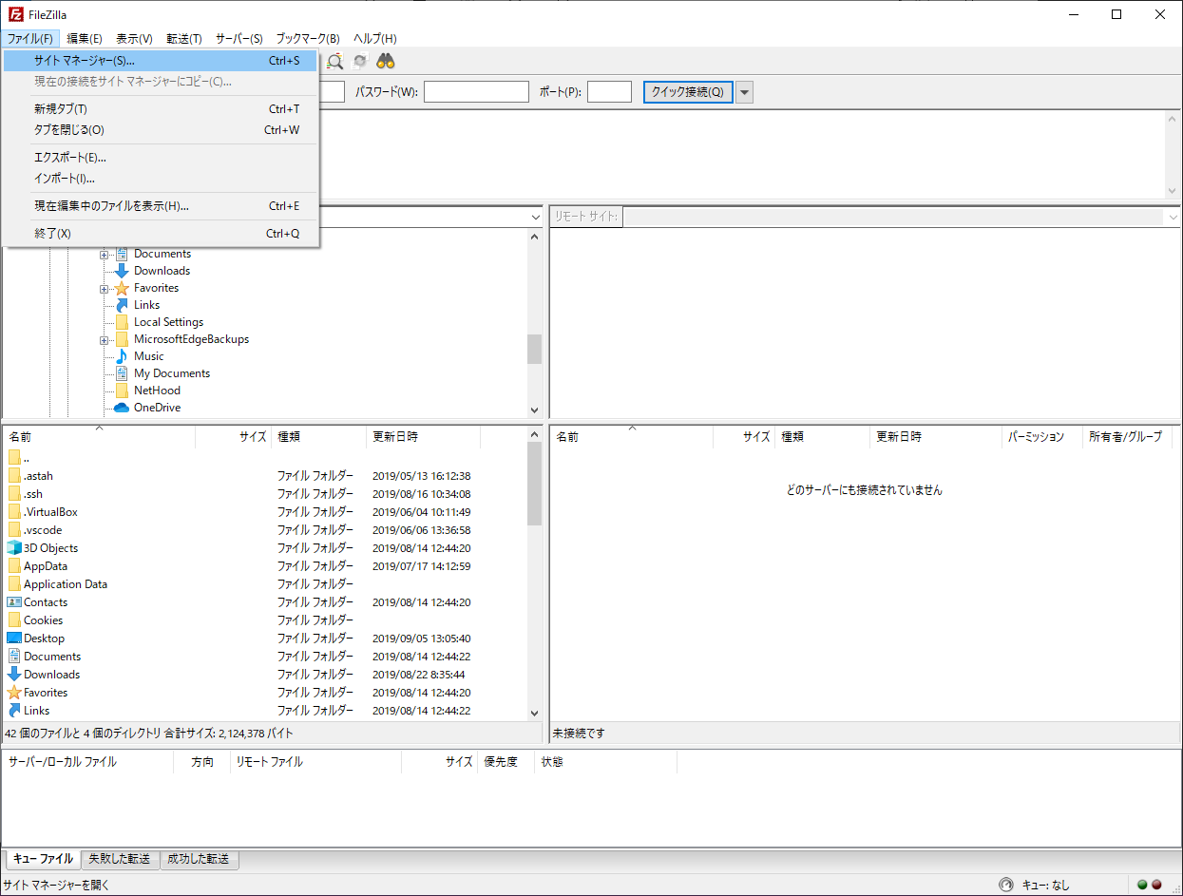
Task: Click the green status indicator light
Action: click(1142, 885)
